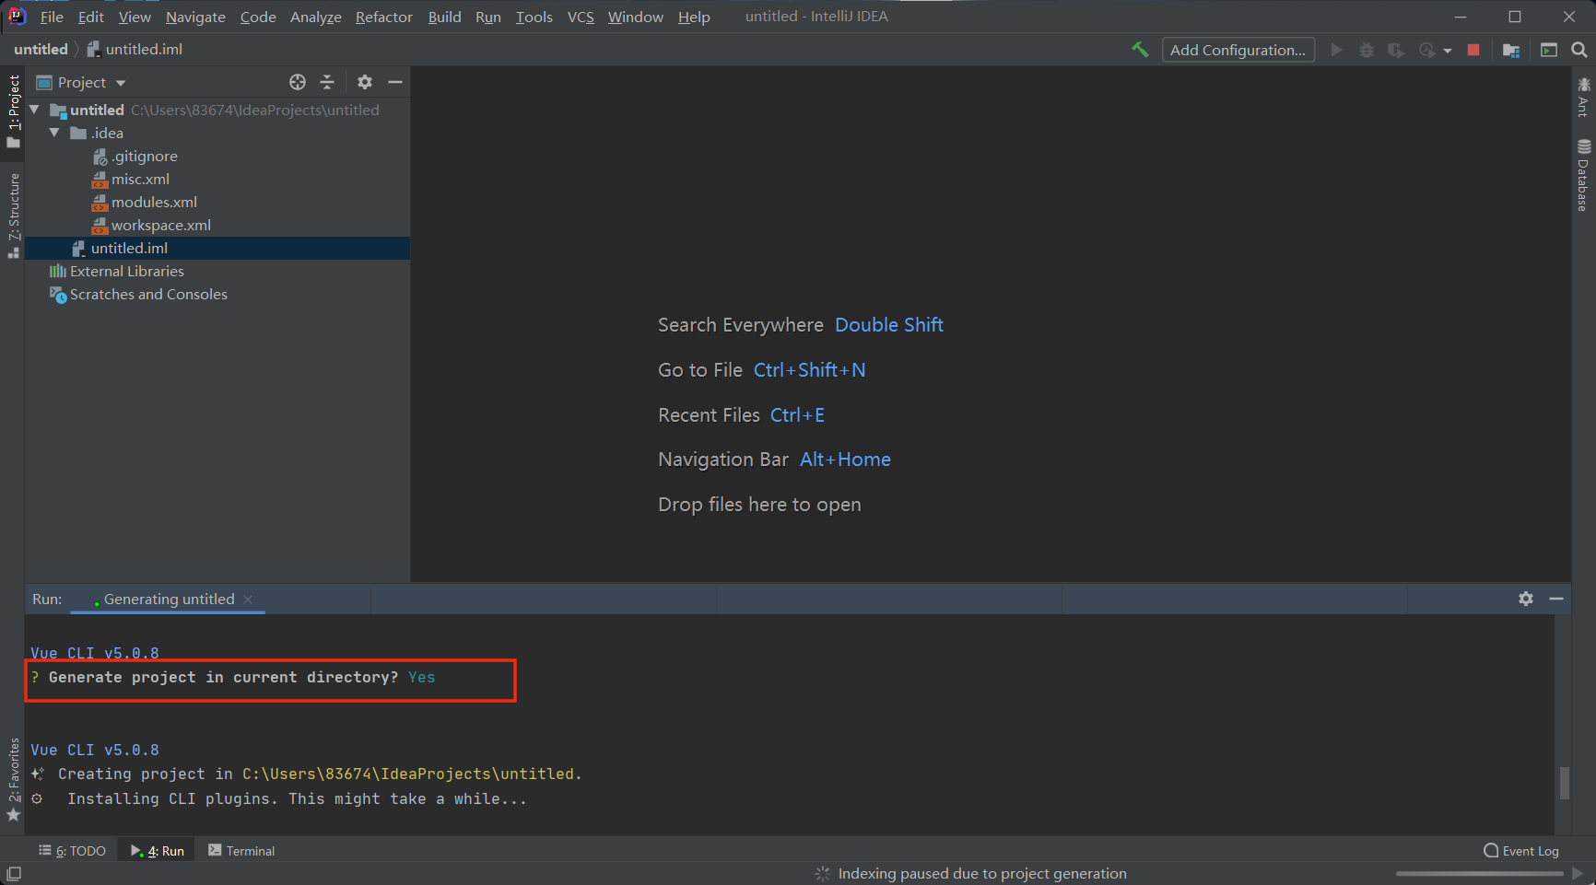
Task: Hide the Run tool window
Action: [1556, 599]
